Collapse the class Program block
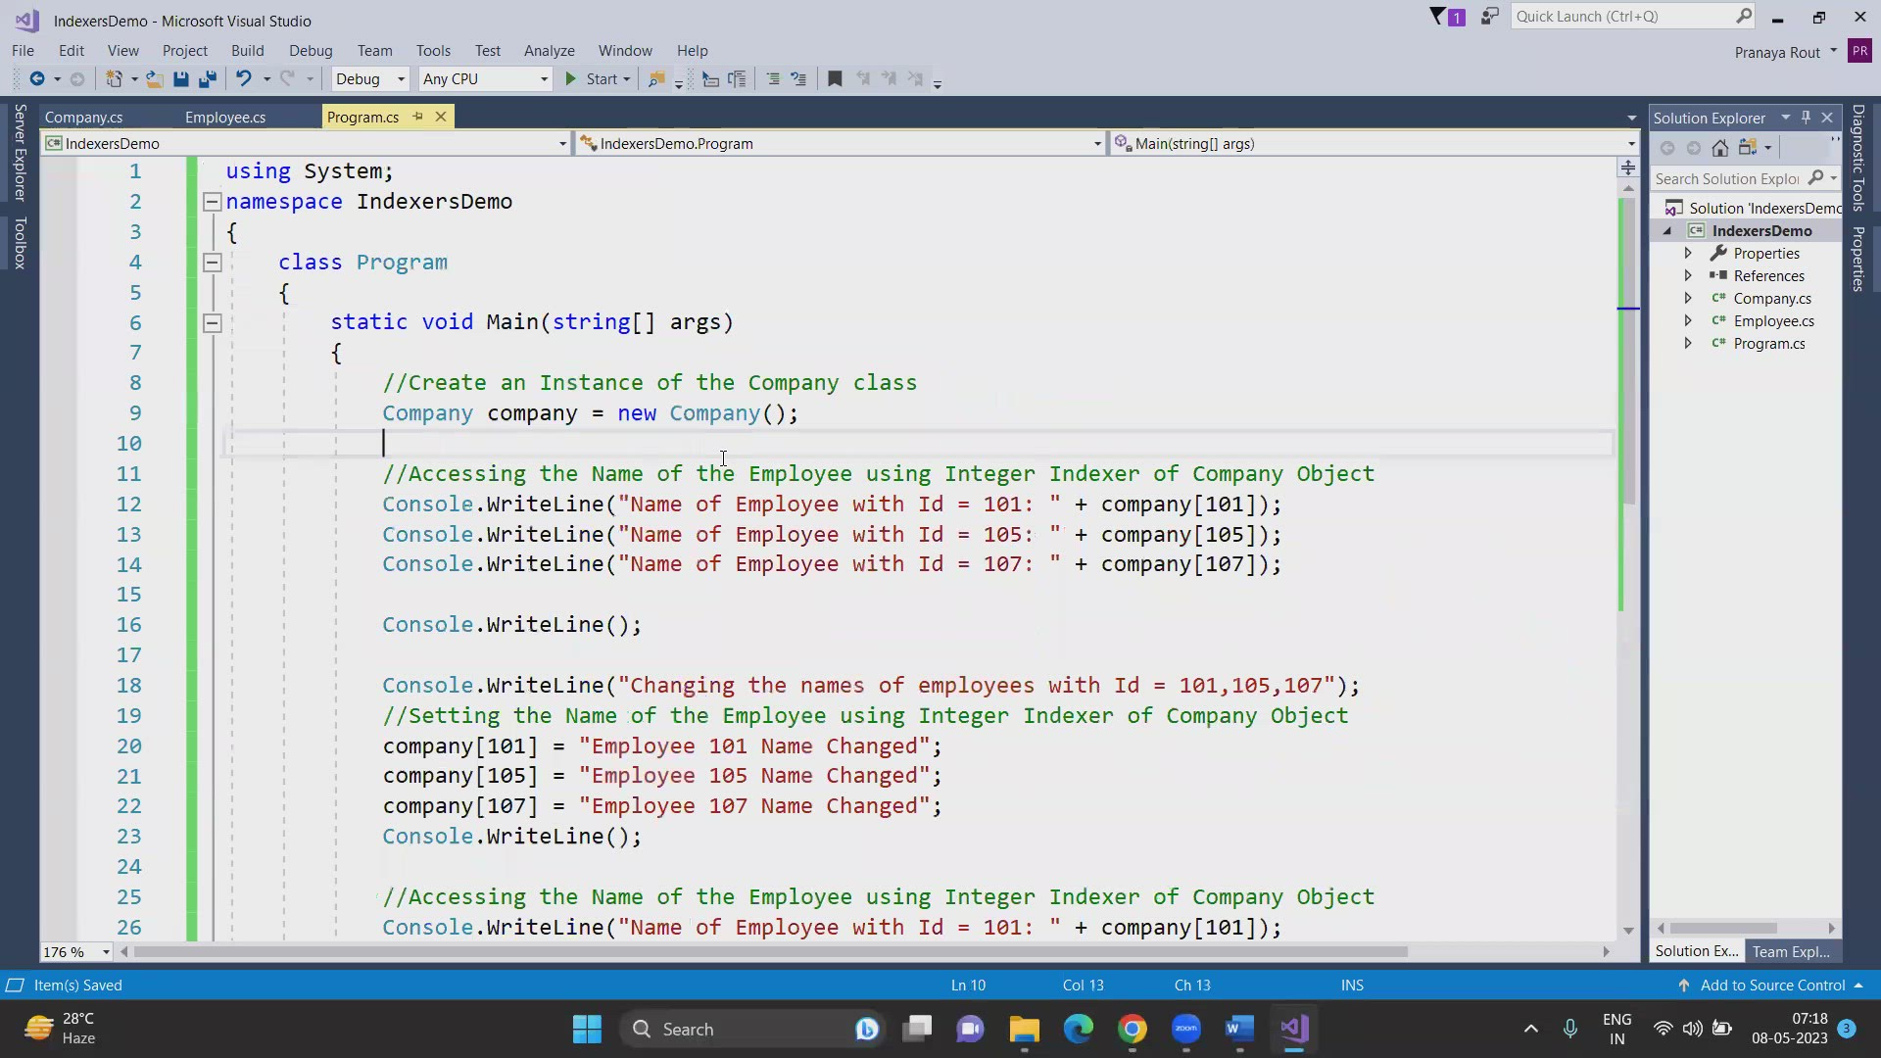1881x1058 pixels. 212,263
